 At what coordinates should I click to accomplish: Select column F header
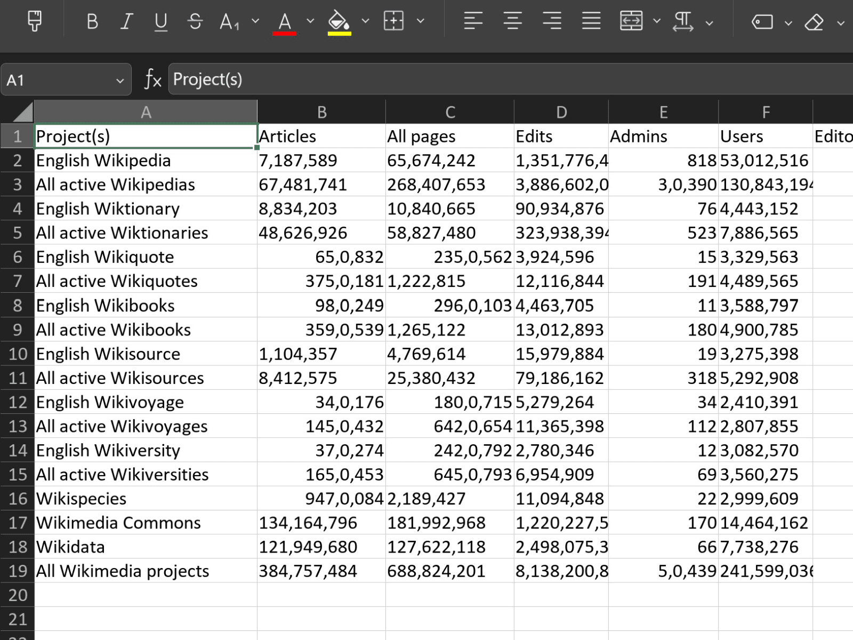[766, 112]
